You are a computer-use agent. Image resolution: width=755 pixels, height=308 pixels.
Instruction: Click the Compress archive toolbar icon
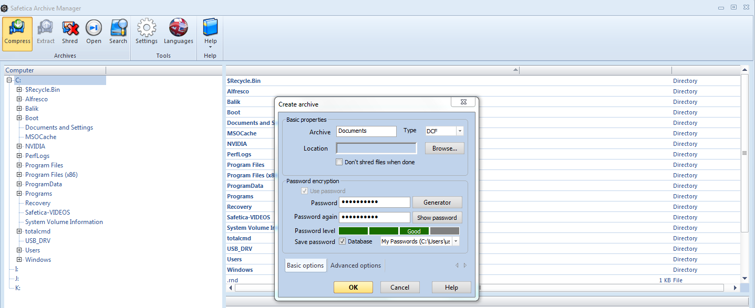coord(17,34)
